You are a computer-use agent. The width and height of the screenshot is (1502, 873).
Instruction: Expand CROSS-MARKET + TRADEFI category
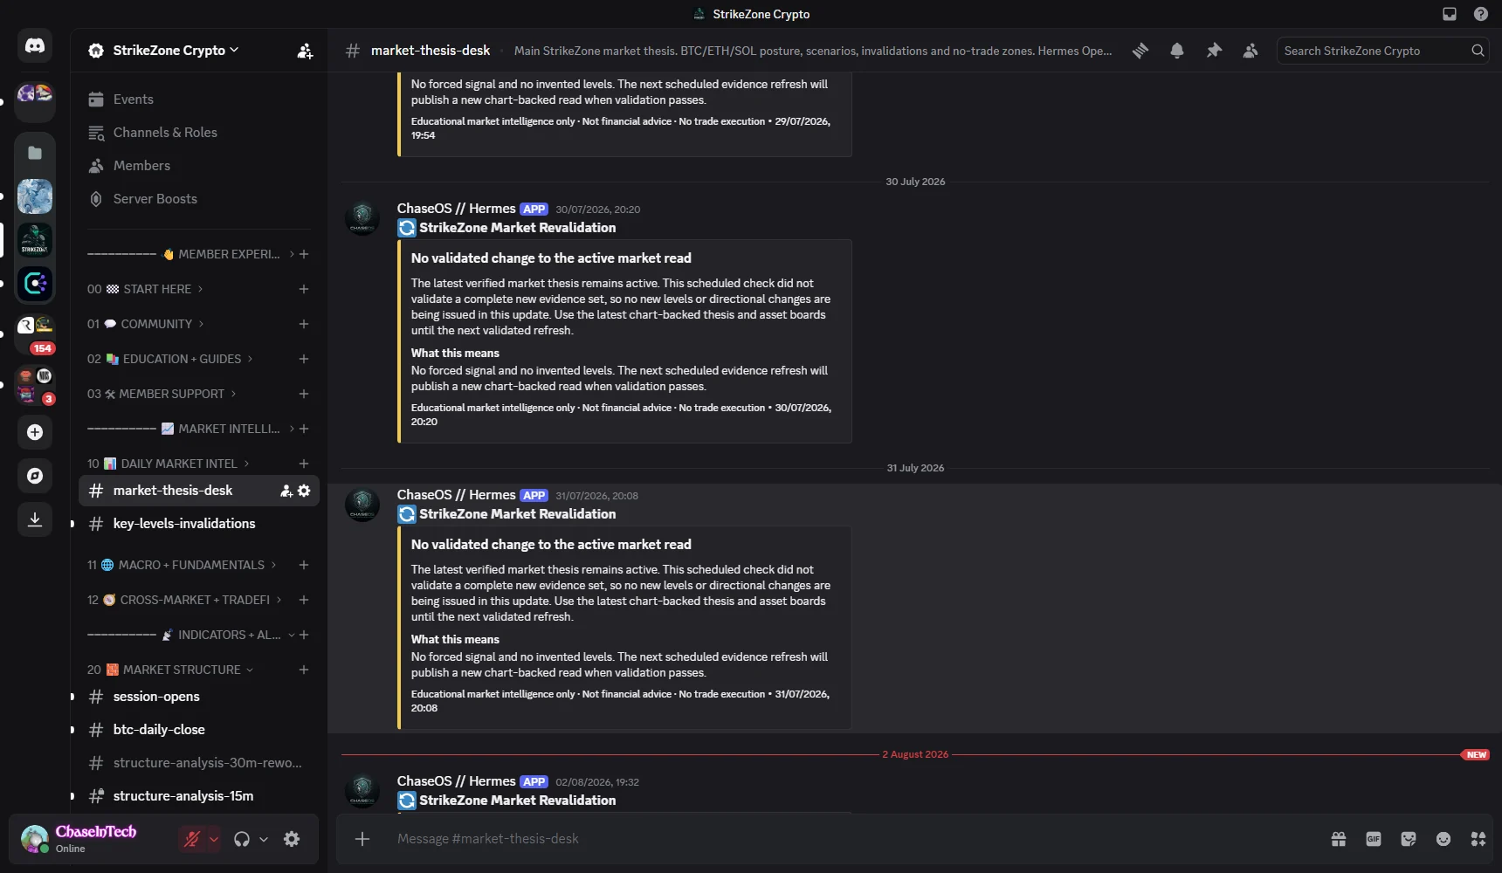(x=184, y=600)
